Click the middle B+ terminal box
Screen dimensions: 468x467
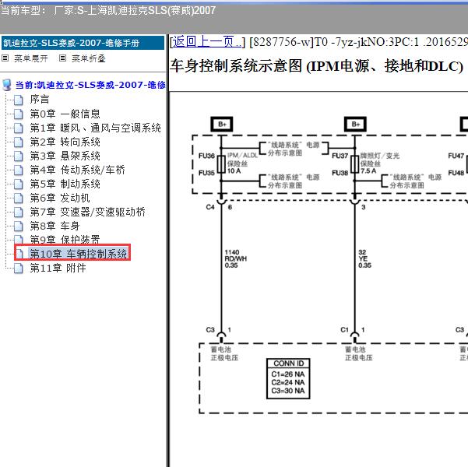click(x=355, y=124)
